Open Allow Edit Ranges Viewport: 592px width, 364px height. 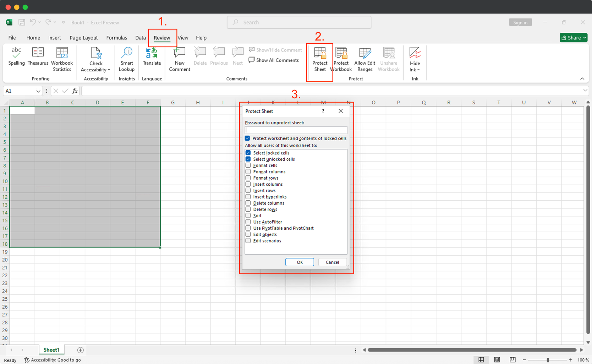pos(364,59)
